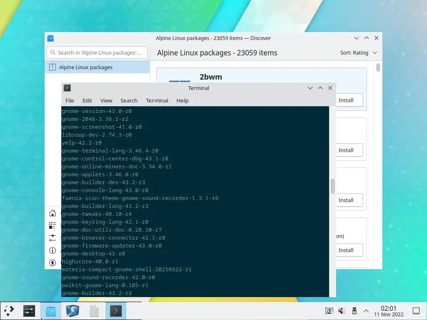Open the About info icon in Discover sidebar
427x320 pixels.
(x=52, y=250)
